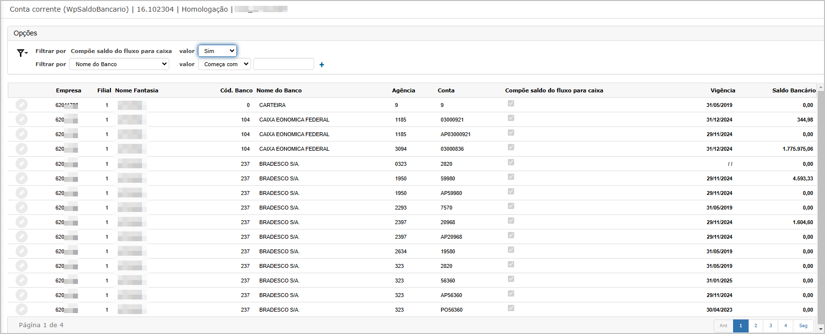Open the filter funnel icon menu

pyautogui.click(x=22, y=53)
